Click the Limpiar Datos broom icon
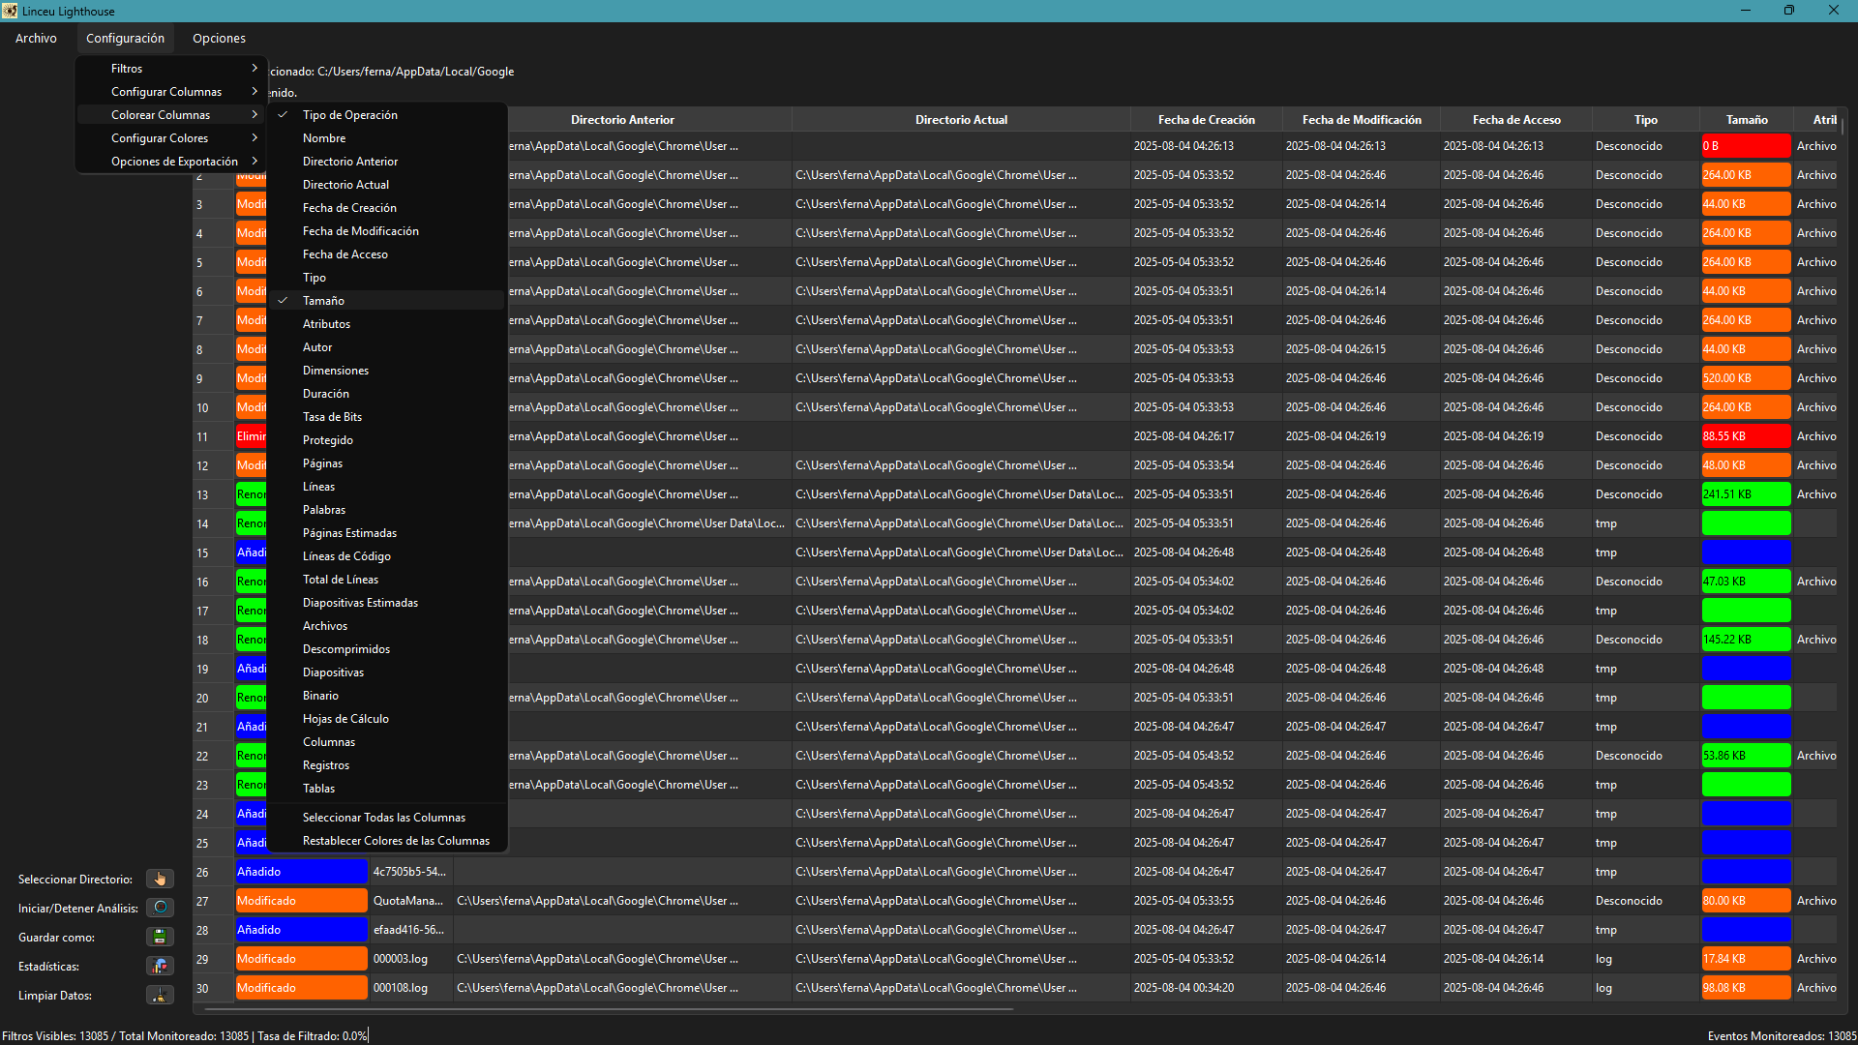 160,995
